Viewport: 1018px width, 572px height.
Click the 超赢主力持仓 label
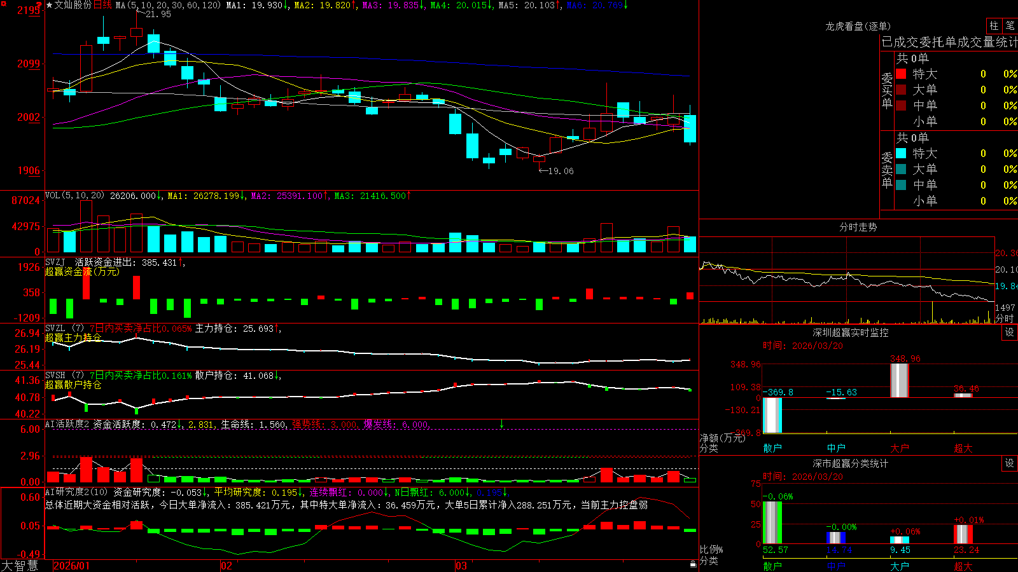click(73, 337)
